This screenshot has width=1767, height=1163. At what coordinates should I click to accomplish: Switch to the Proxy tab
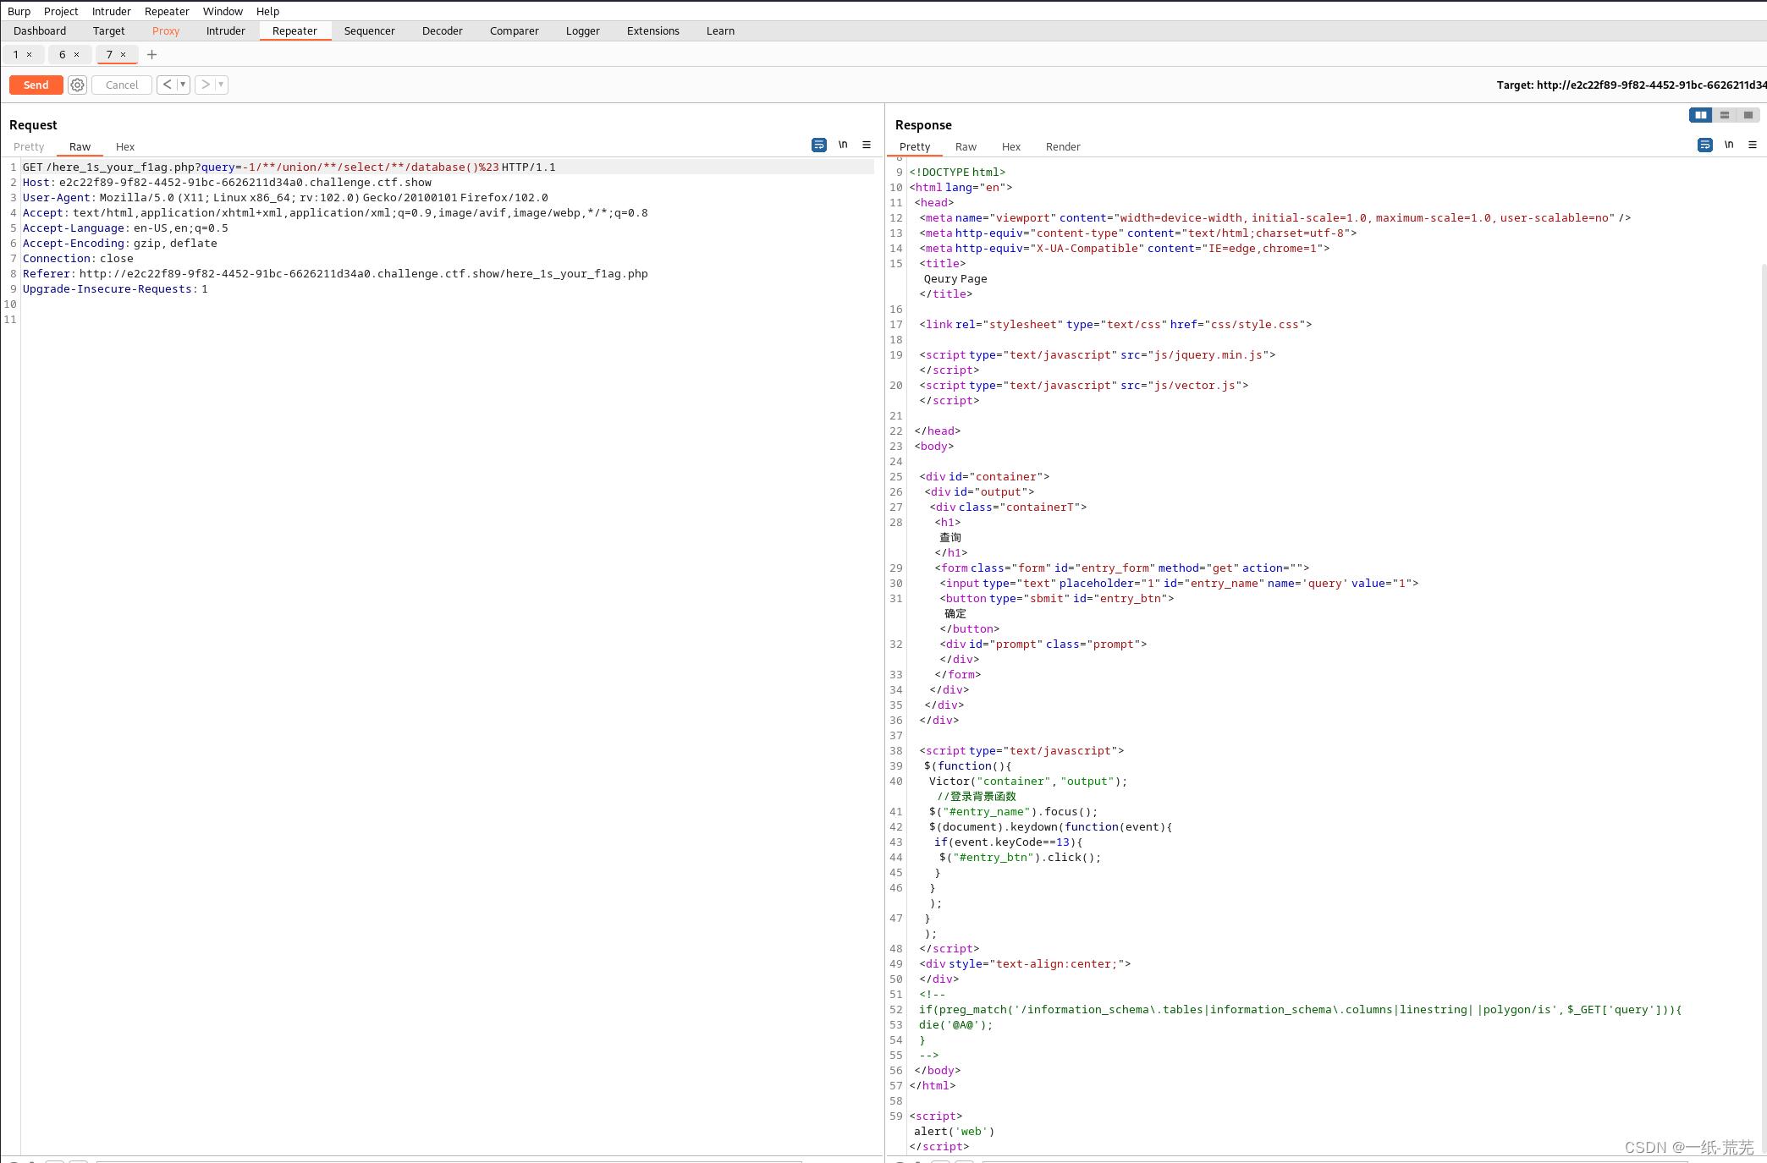pos(166,30)
